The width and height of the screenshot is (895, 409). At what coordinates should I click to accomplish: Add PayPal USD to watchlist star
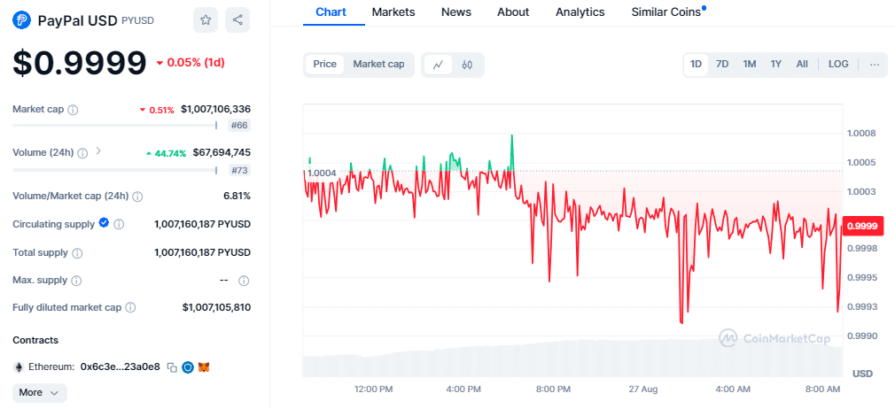click(x=206, y=19)
